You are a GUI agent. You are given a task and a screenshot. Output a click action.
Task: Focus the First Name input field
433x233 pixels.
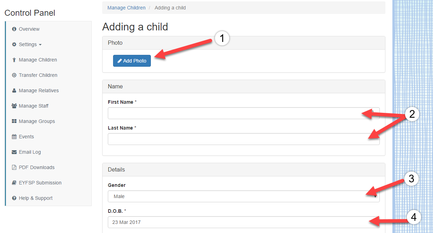(x=244, y=113)
